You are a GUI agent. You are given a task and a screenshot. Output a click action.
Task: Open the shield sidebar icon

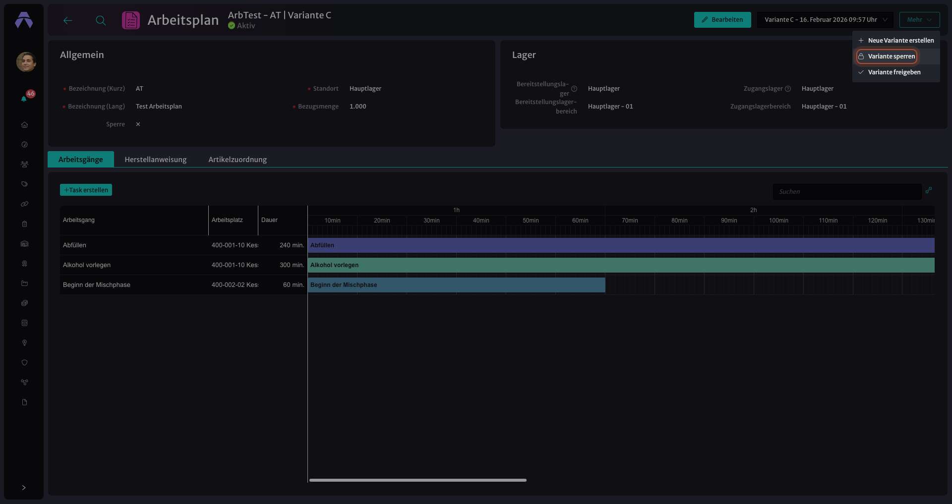[x=24, y=363]
